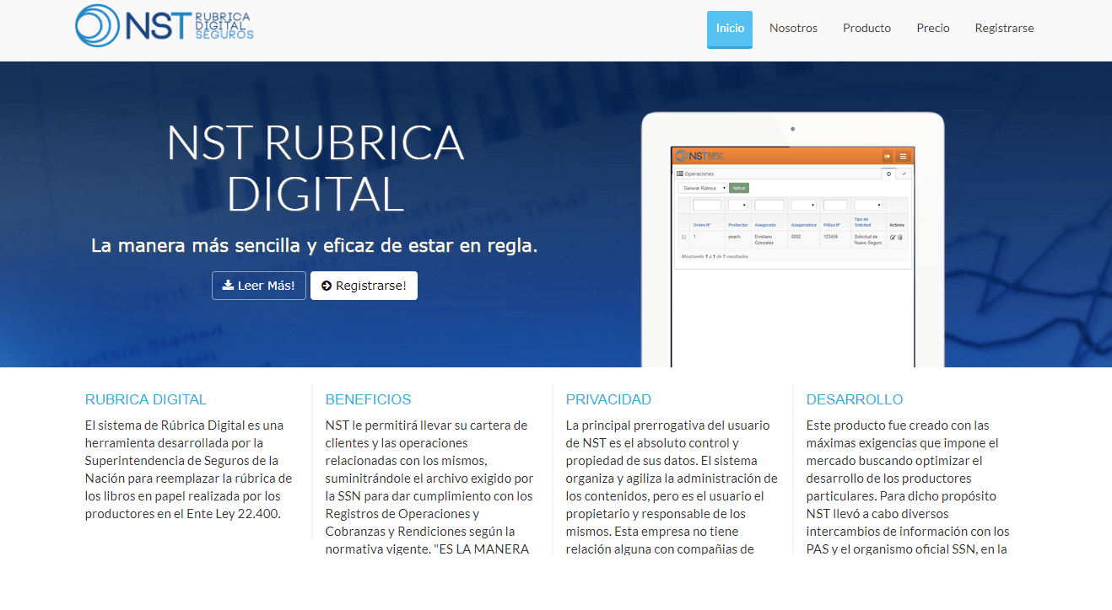
Task: Sort by the Orden Nº column header
Action: click(702, 225)
